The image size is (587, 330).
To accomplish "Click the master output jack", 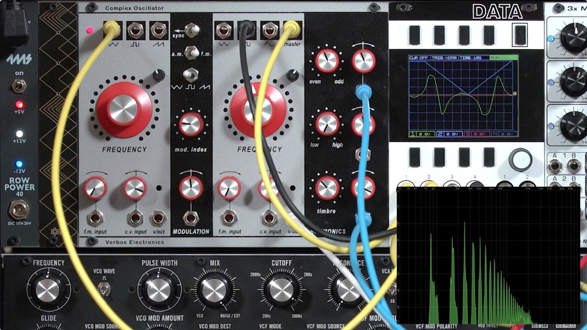I will 292,30.
